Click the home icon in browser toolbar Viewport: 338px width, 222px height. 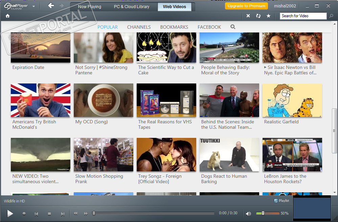7,16
